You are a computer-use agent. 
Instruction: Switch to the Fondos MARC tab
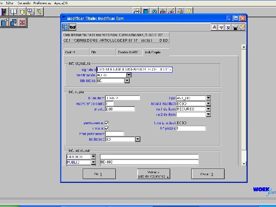129,52
